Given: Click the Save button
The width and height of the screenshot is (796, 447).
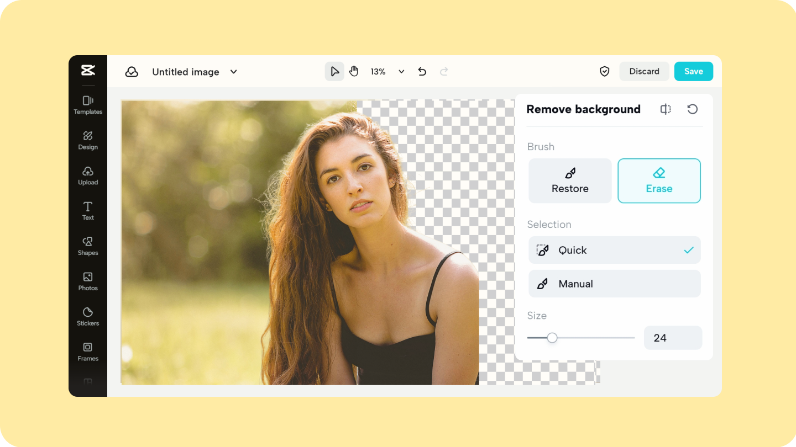Looking at the screenshot, I should point(694,71).
